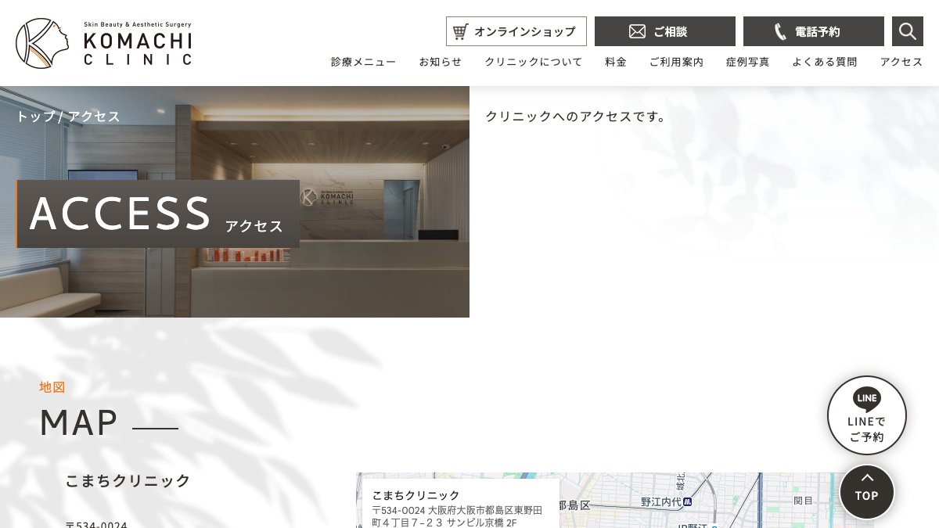
Task: Follow the トップ breadcrumb link
Action: pos(35,117)
